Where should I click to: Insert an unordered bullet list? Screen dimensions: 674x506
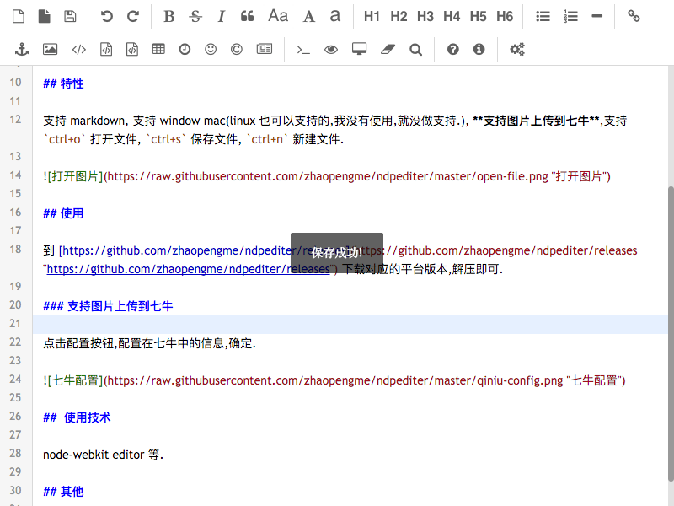tap(543, 16)
